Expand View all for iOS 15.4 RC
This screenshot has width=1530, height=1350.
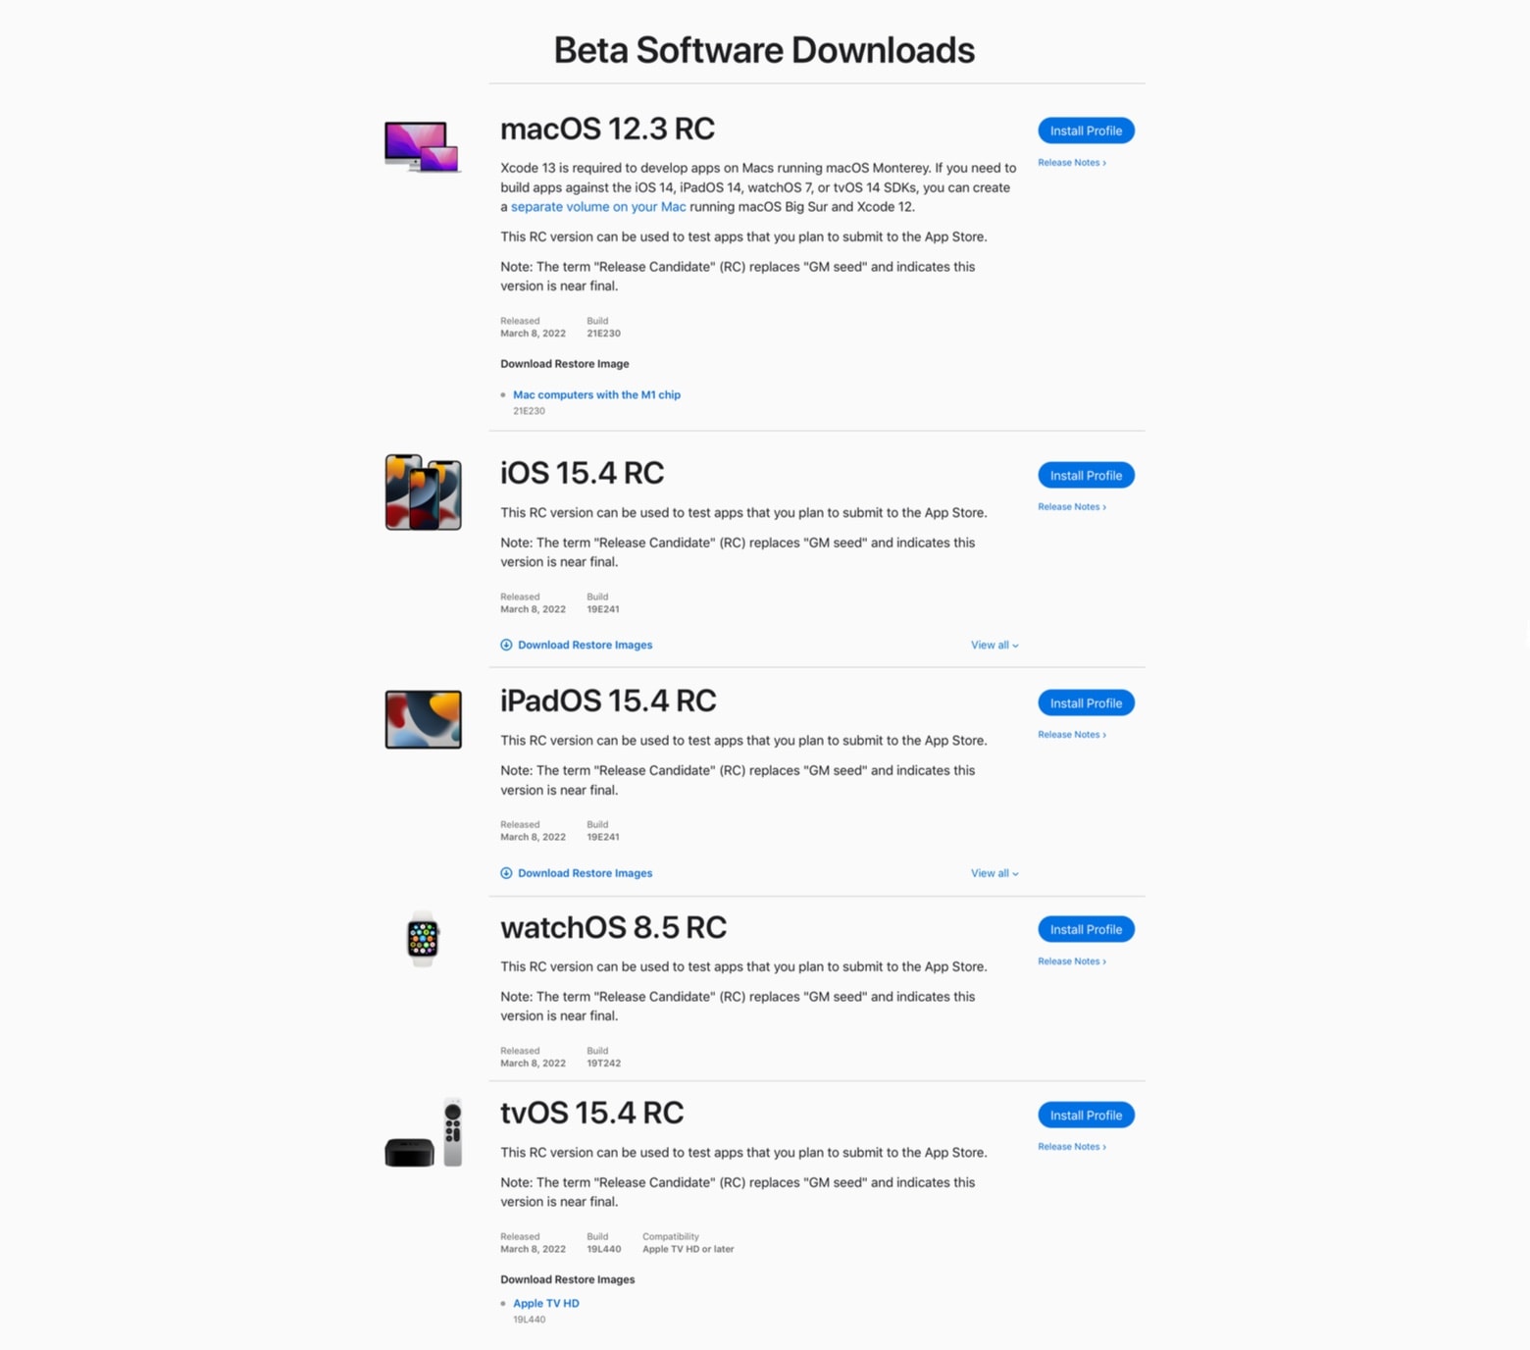(994, 646)
